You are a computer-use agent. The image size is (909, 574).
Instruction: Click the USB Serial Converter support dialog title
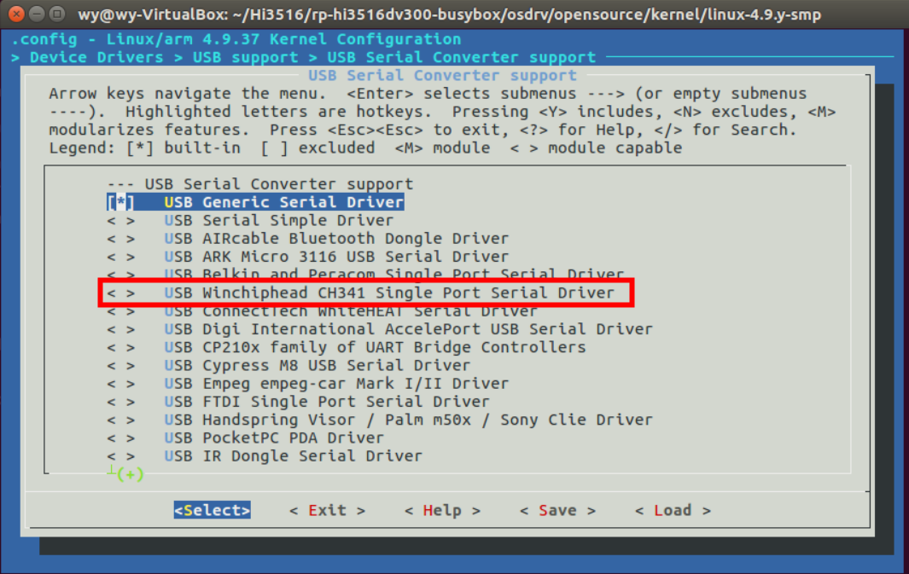point(442,75)
